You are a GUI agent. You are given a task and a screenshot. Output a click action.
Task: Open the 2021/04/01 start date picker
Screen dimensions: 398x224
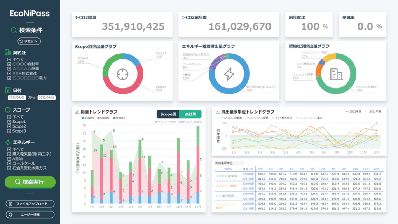(x=16, y=98)
